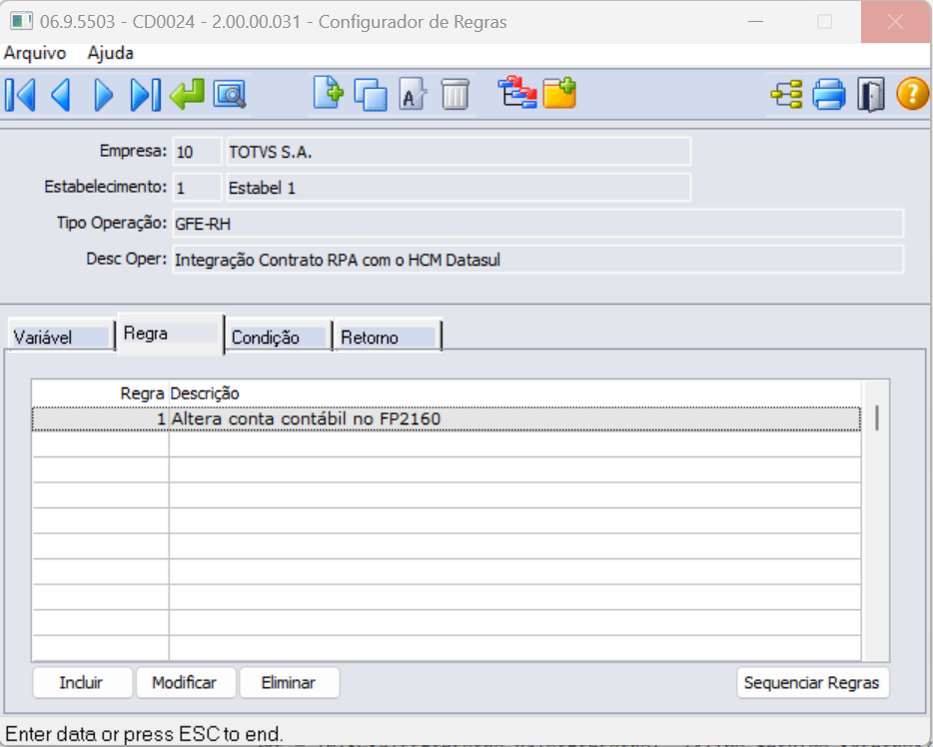Open the Retorno tab
Viewport: 933px width, 747px height.
click(x=388, y=338)
